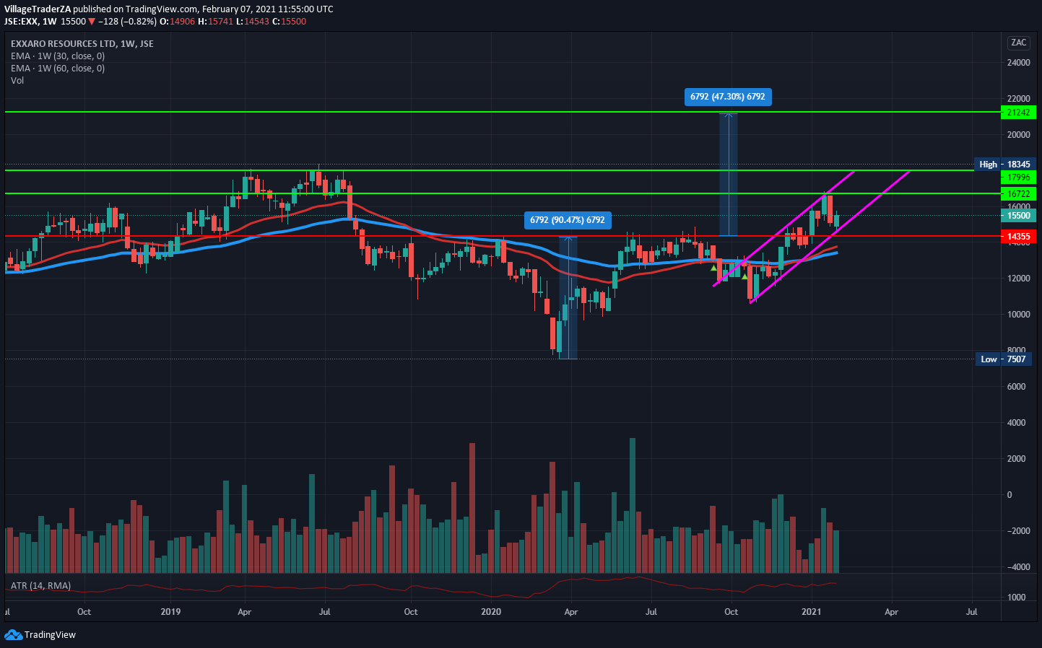Click the Exxaro Resources Ltd chart title
The width and height of the screenshot is (1042, 648).
point(82,44)
